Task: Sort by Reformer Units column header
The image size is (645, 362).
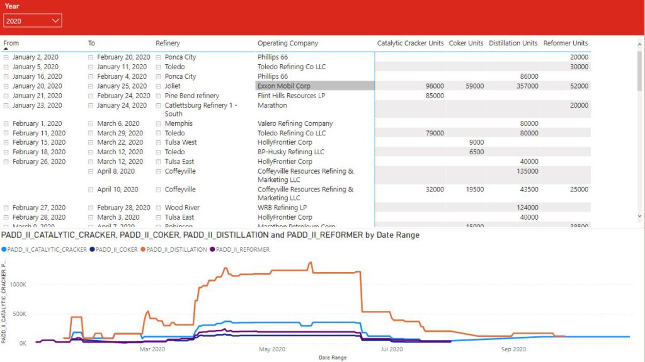Action: 565,43
